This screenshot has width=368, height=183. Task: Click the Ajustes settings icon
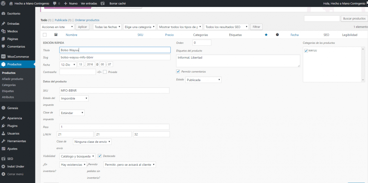[3, 149]
